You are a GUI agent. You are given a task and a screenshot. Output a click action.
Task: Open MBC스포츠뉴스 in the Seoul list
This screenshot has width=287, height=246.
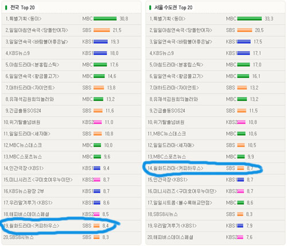pos(166,157)
